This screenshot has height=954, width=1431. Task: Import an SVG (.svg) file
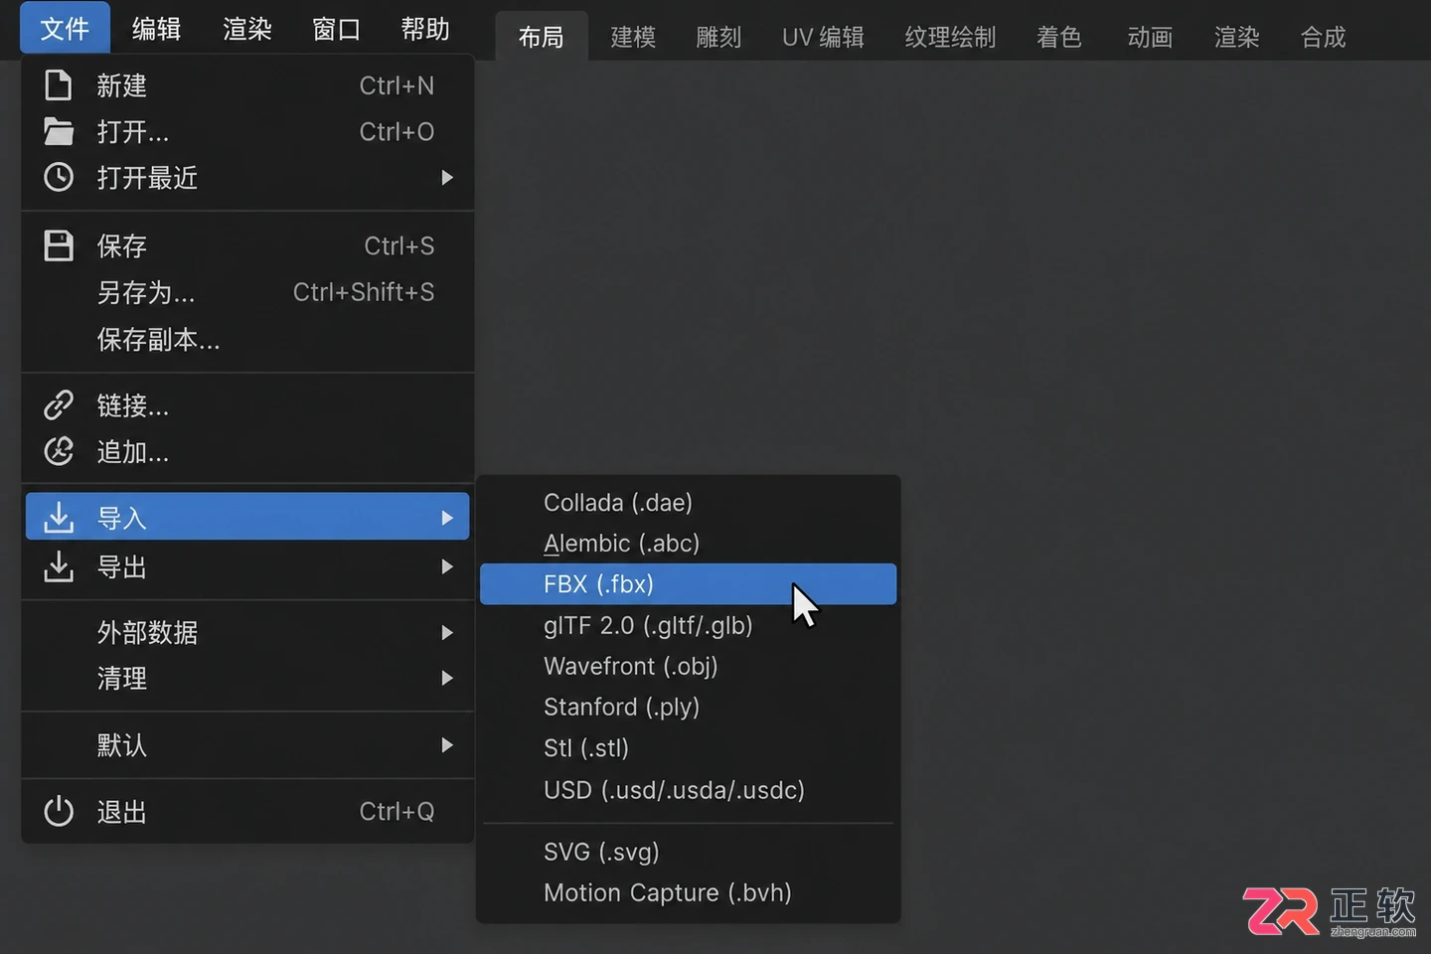point(688,852)
